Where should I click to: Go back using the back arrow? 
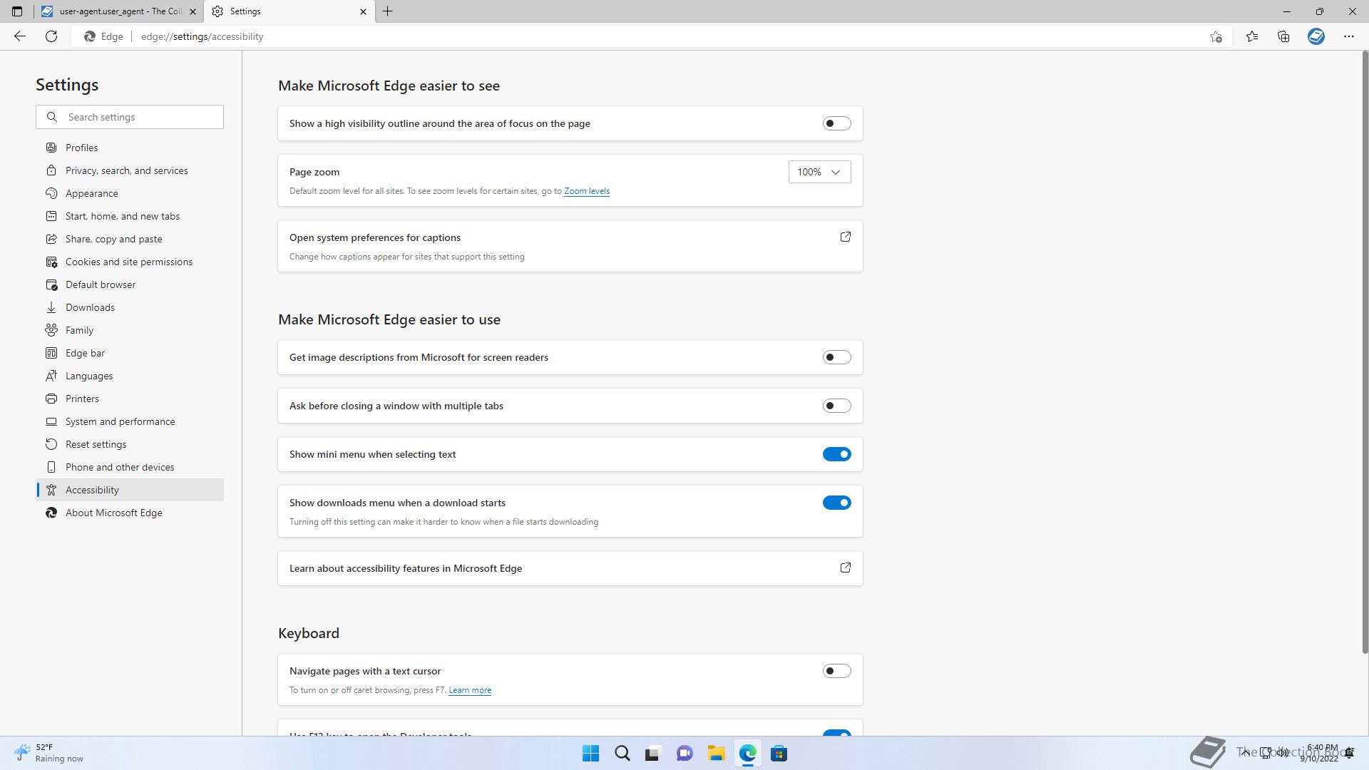click(20, 36)
